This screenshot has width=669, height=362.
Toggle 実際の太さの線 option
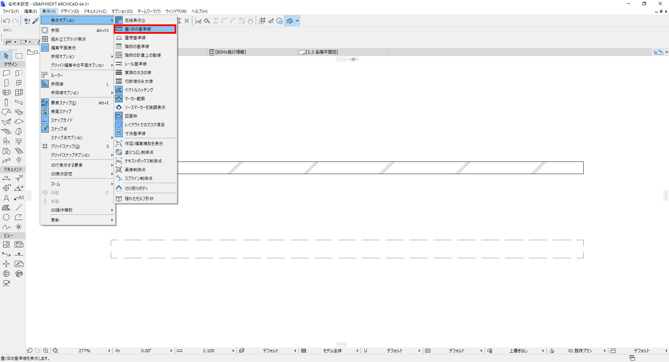pyautogui.click(x=145, y=73)
